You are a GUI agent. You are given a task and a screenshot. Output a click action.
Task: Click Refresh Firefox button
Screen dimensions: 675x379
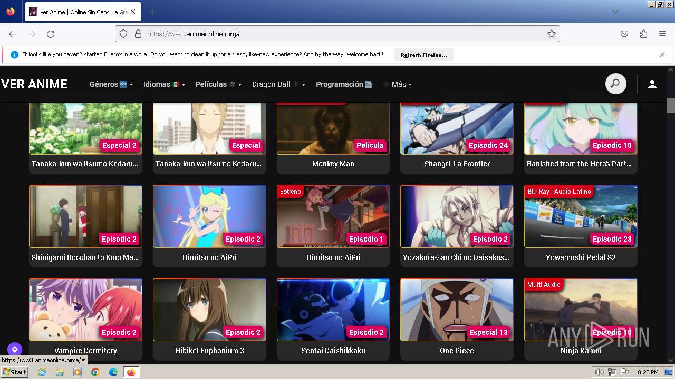pos(423,55)
